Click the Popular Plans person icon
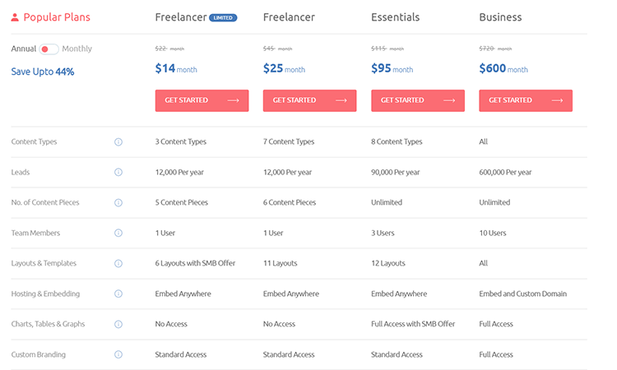 pyautogui.click(x=15, y=17)
